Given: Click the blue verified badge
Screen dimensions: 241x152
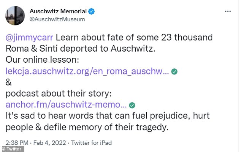Looking at the screenshot, I should pos(91,11).
